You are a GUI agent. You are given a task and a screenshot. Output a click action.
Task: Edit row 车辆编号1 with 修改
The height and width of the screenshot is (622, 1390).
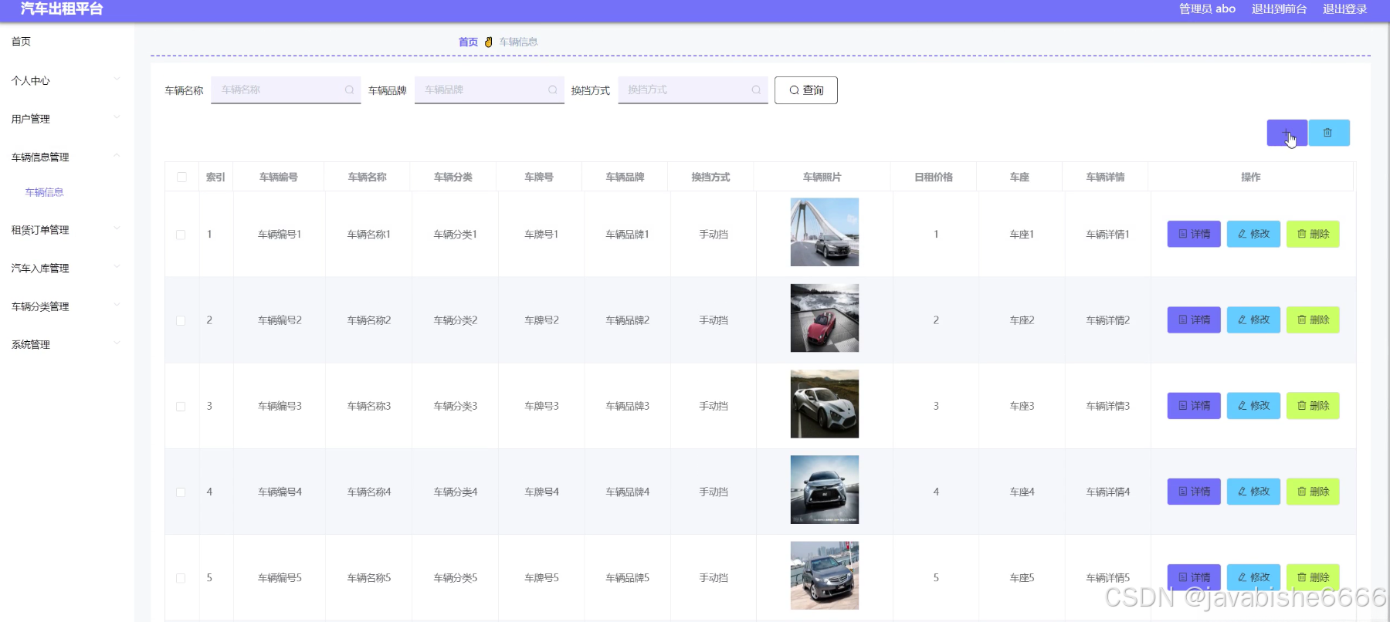1253,234
